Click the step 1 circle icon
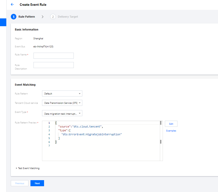 [x=14, y=17]
